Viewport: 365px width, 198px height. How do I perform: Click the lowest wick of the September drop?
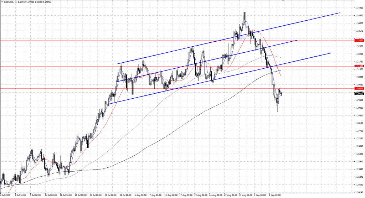pyautogui.click(x=277, y=110)
